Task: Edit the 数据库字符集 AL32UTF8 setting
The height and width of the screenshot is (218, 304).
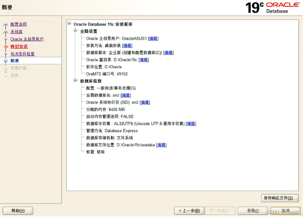Action: tap(191, 124)
